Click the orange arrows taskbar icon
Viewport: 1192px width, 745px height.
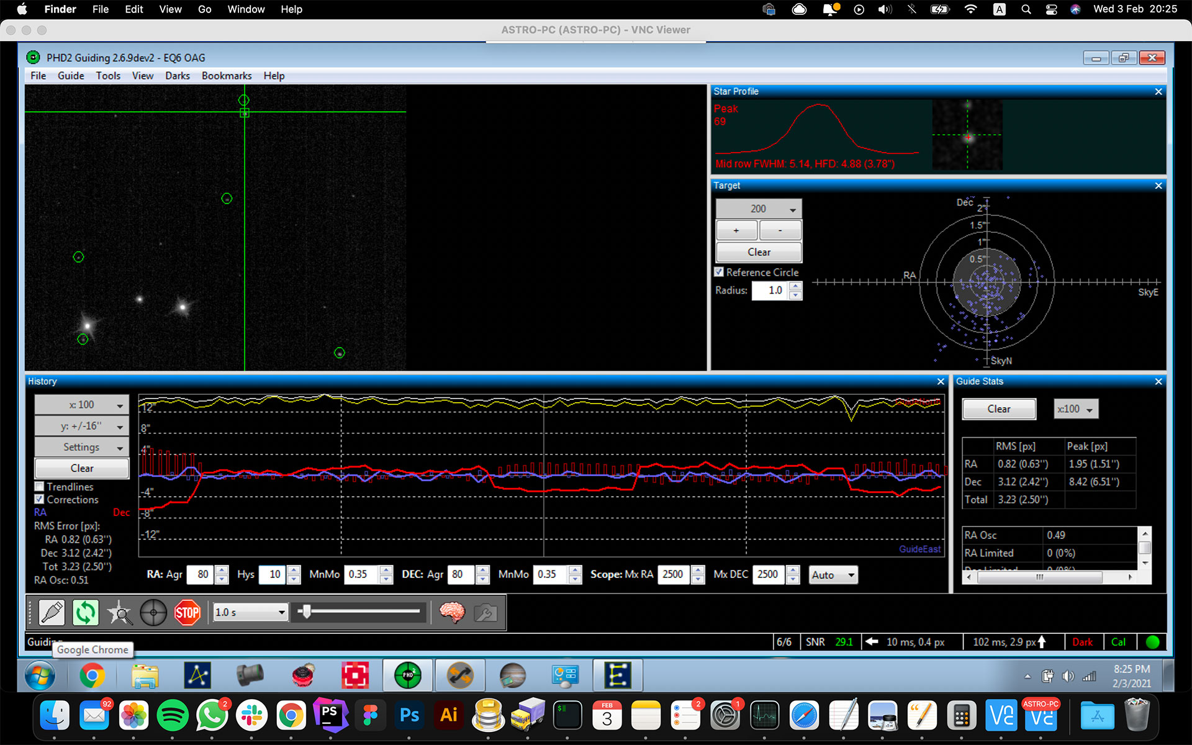point(460,675)
